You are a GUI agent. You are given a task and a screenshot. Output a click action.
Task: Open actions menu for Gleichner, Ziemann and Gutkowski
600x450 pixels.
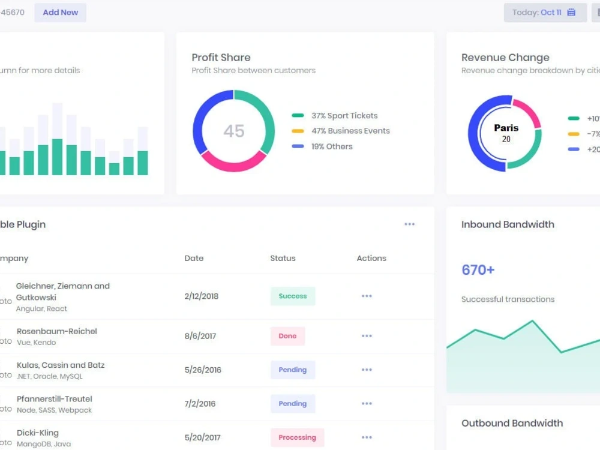point(367,296)
